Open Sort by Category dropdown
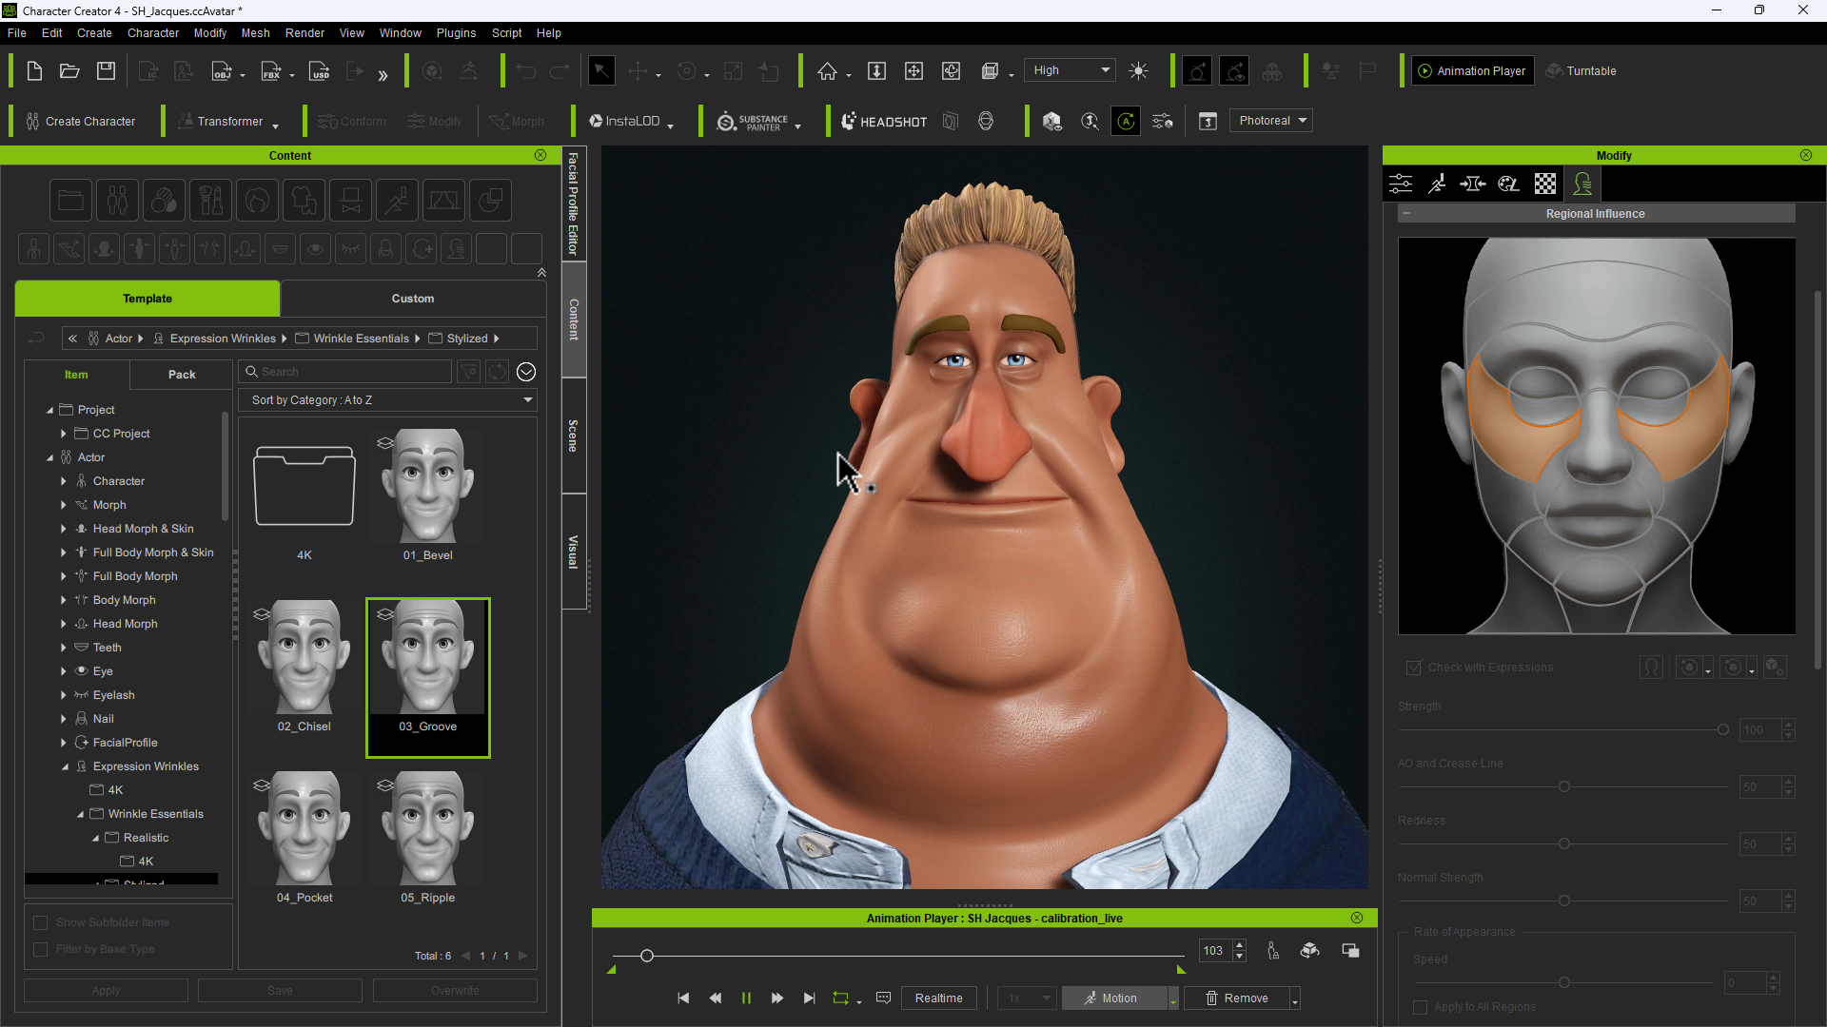 (x=388, y=400)
